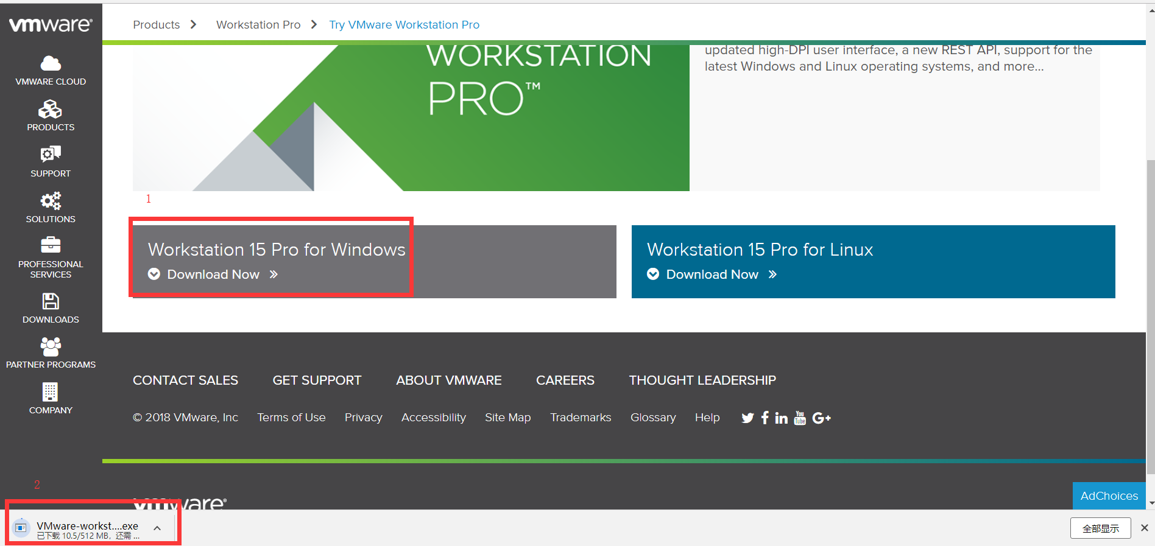Open the VMware Cloud sidebar icon
This screenshot has width=1155, height=546.
(x=51, y=63)
